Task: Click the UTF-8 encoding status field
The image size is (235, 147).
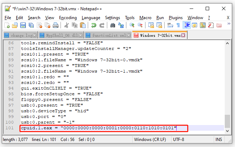Action: 178,140
